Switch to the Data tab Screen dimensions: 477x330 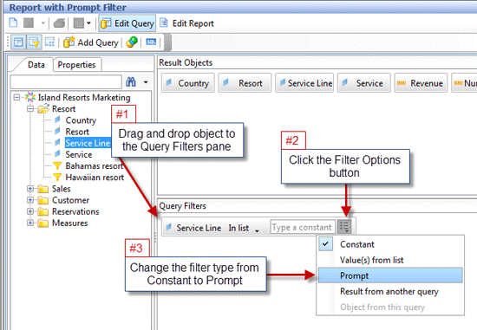click(x=36, y=64)
